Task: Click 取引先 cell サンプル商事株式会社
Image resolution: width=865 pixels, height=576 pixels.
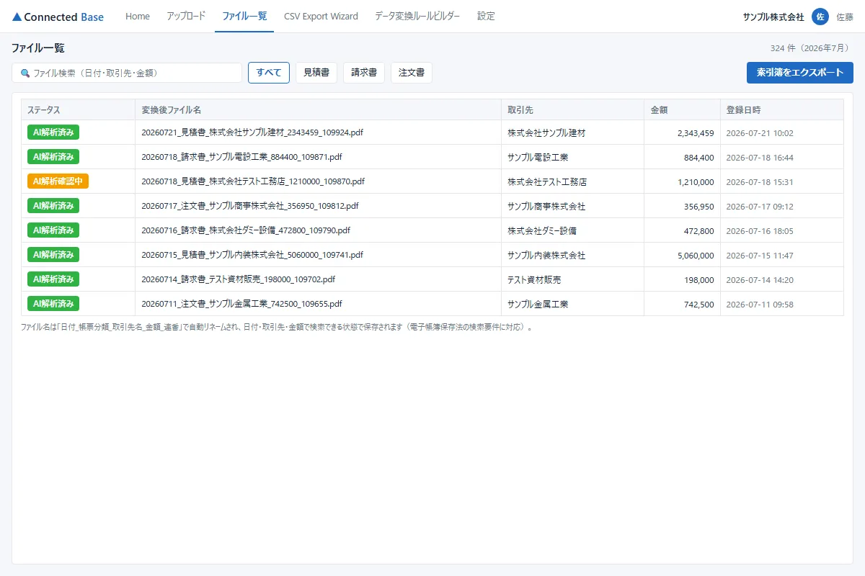Action: tap(546, 206)
